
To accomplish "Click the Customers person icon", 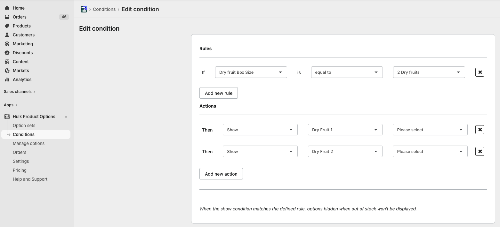I will pyautogui.click(x=7, y=35).
